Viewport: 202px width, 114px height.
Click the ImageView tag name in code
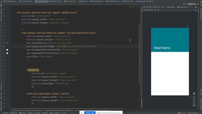tap(33, 70)
